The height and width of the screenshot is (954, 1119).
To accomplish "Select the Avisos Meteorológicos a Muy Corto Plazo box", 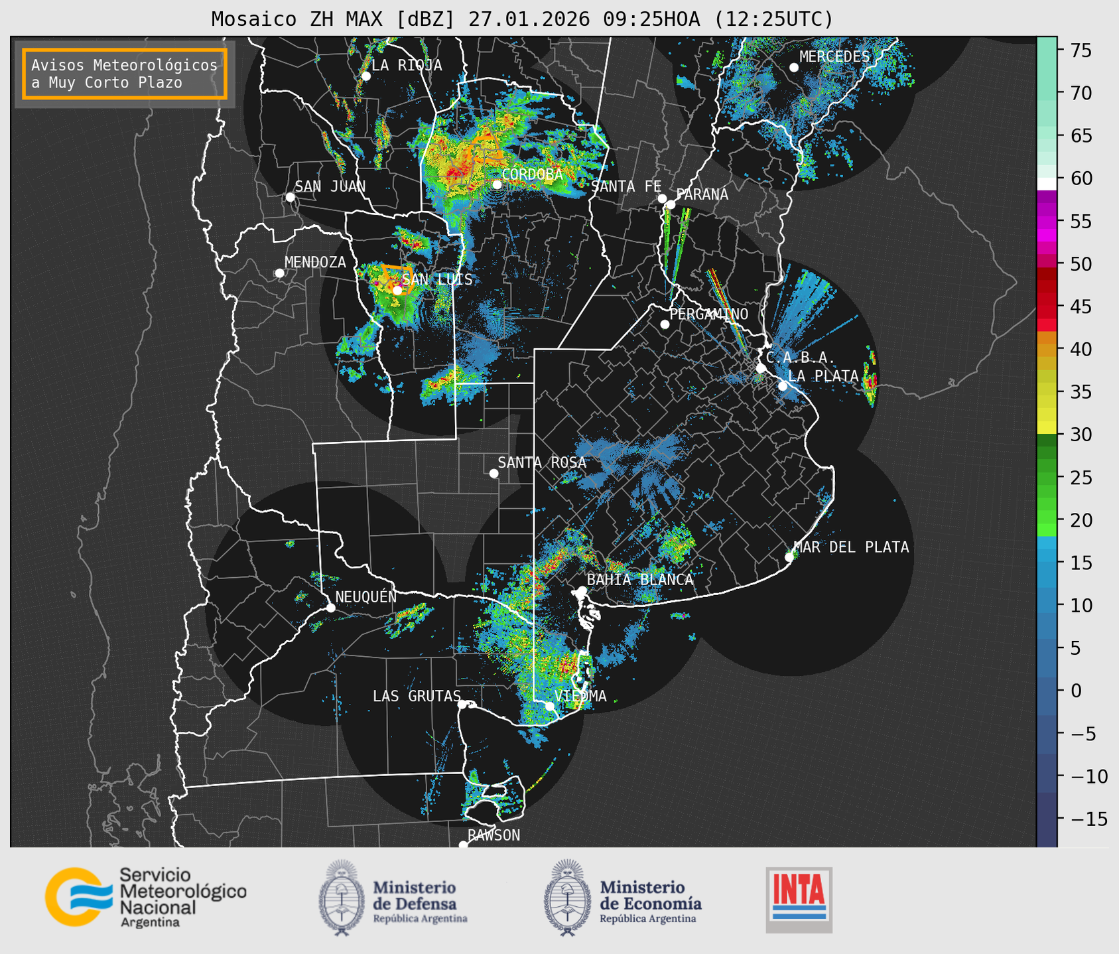I will click(125, 74).
